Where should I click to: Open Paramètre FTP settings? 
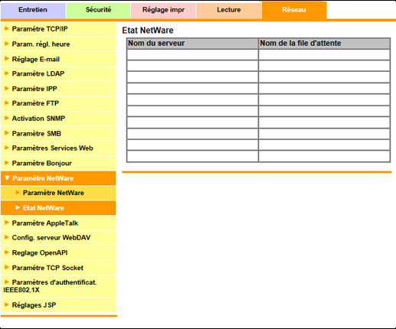click(x=58, y=103)
